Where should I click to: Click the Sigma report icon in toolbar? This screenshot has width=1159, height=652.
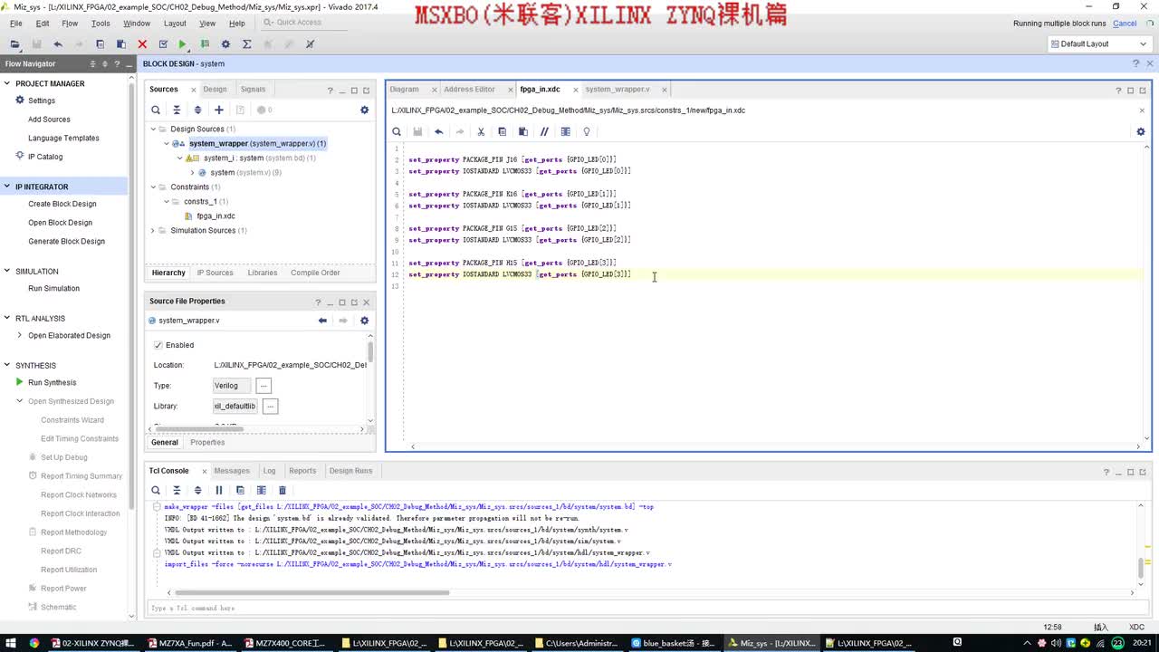tap(246, 44)
